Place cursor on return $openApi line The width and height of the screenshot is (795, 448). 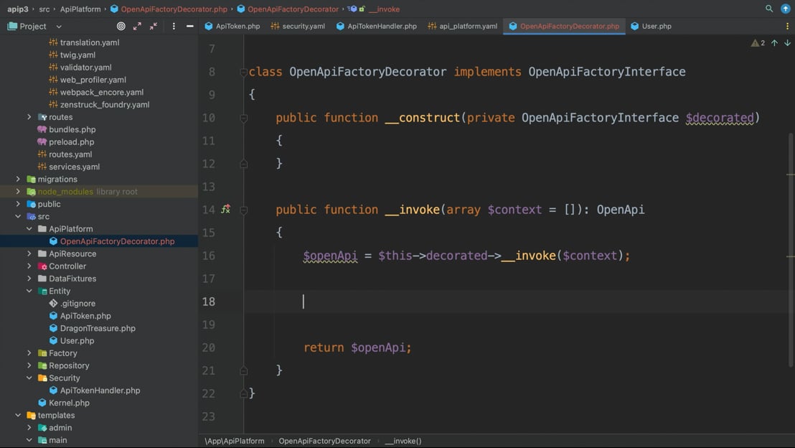pos(357,347)
